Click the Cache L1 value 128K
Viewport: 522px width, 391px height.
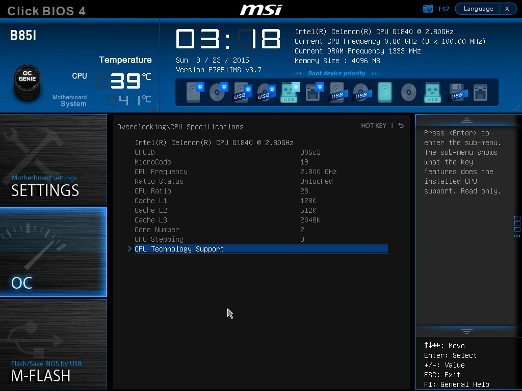tap(308, 201)
